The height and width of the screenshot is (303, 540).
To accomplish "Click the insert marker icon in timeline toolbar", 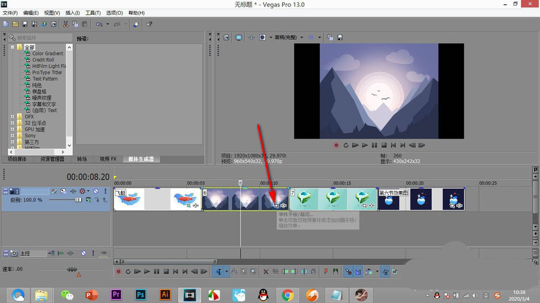I will 326,272.
